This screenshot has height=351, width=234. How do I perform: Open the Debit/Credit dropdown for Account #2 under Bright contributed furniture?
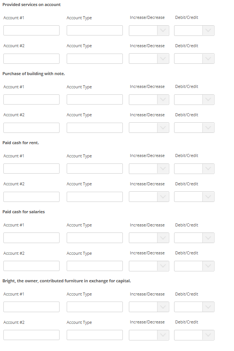[x=194, y=335]
